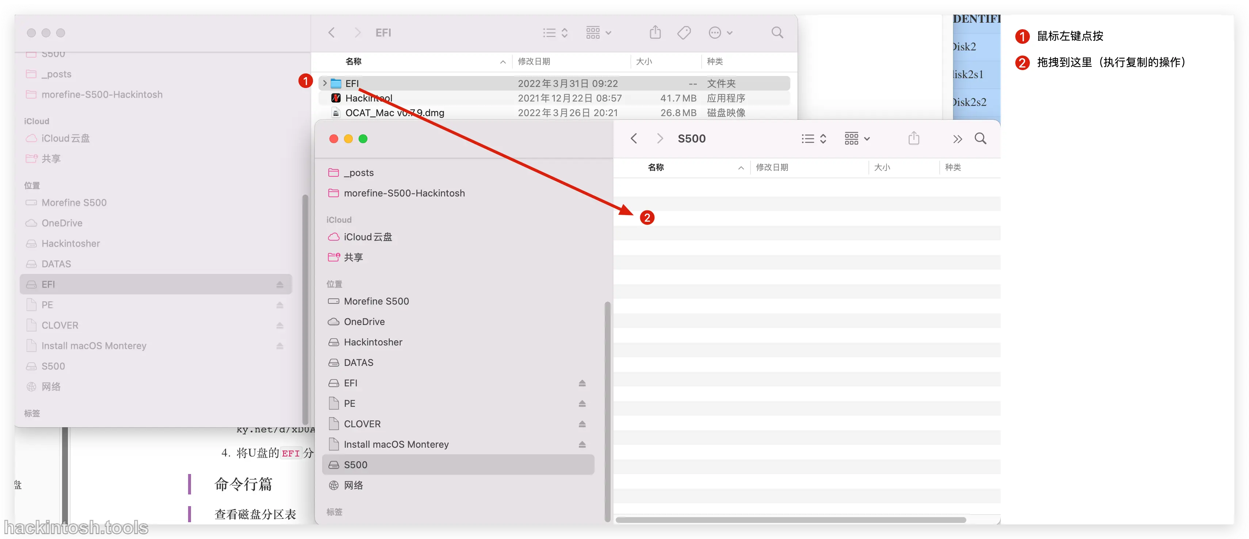1249x539 pixels.
Task: Click back arrow in S500 window
Action: tap(634, 139)
